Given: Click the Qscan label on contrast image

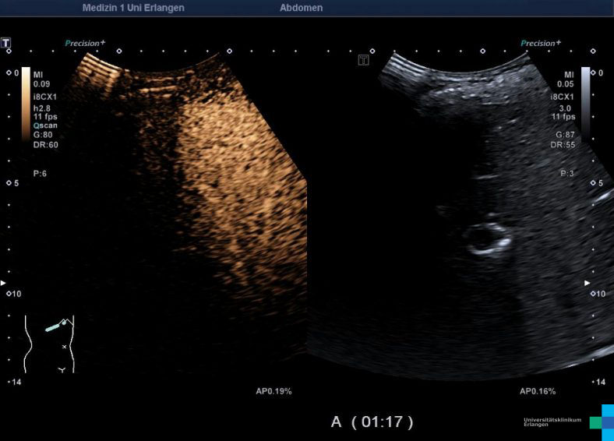Looking at the screenshot, I should (x=44, y=125).
